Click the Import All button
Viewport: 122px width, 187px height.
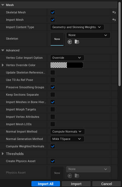pyautogui.click(x=46, y=184)
